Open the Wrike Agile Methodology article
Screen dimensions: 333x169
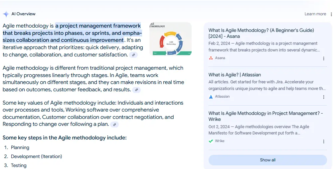(x=265, y=116)
